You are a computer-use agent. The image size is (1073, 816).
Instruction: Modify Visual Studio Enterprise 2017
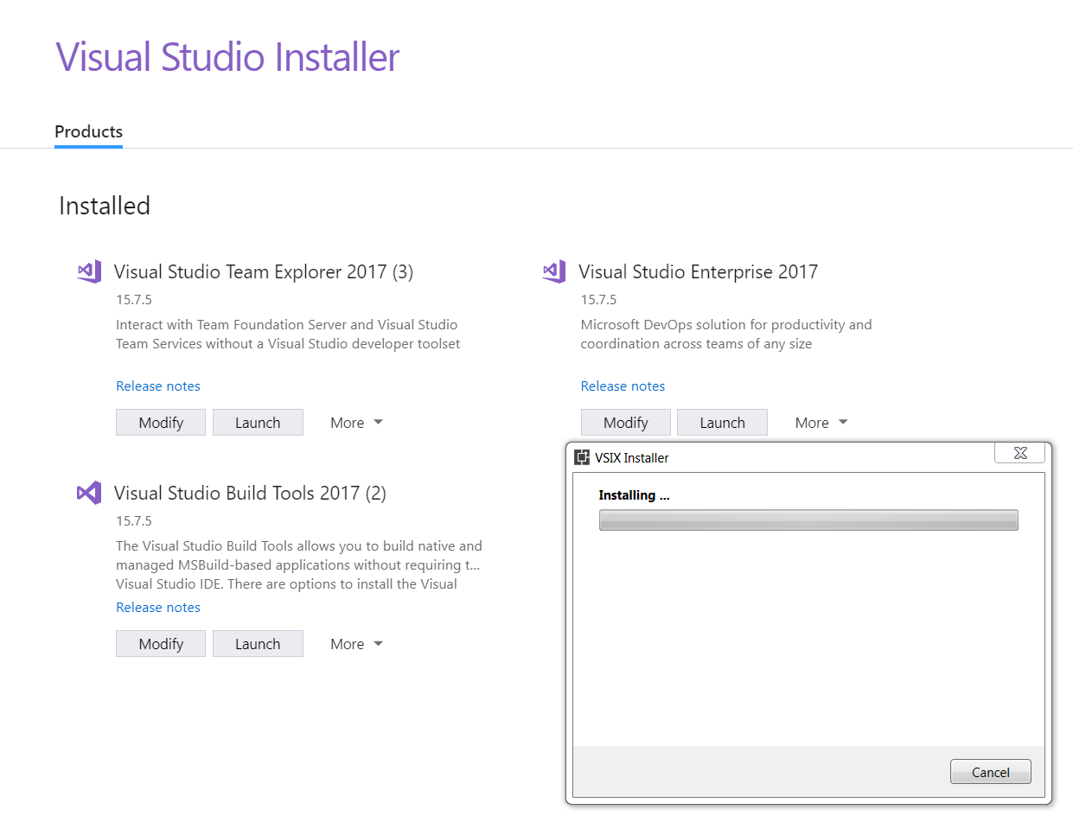(x=626, y=422)
